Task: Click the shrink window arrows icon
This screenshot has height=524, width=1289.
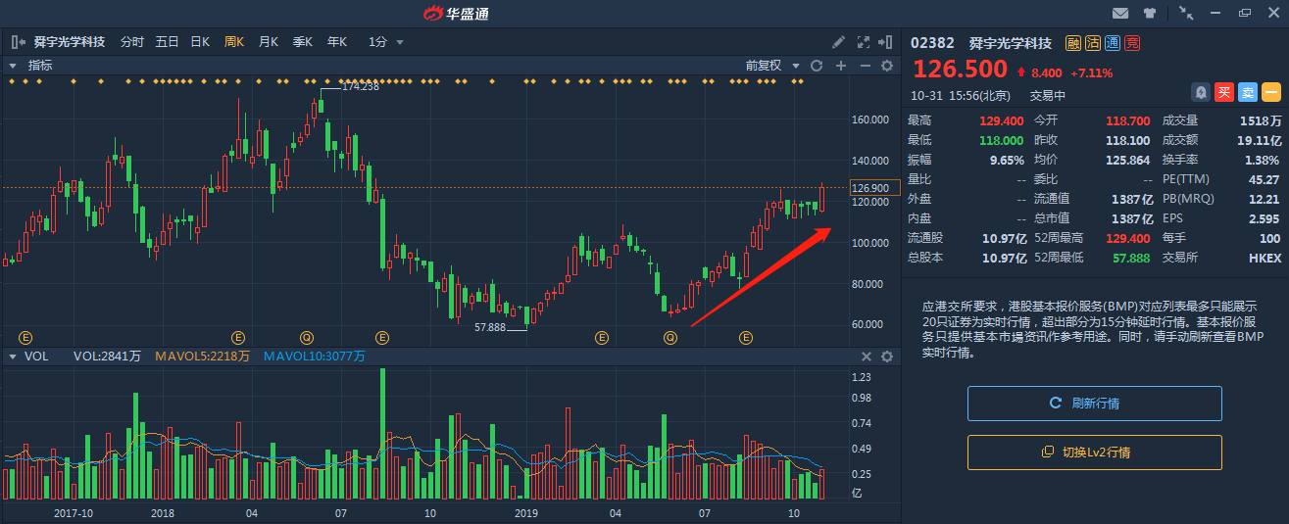Action: (1187, 13)
